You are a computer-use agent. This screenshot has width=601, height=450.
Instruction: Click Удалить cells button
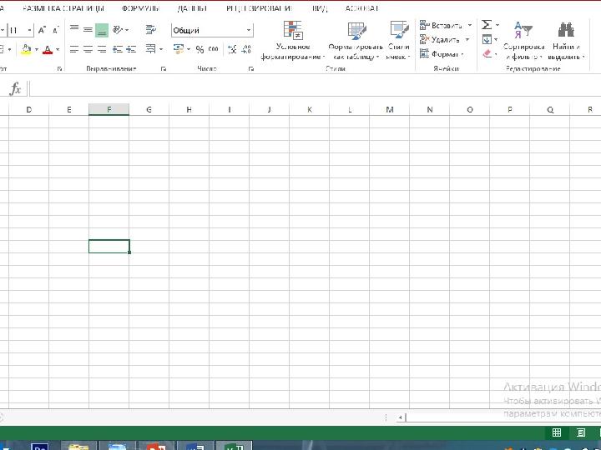pyautogui.click(x=440, y=40)
